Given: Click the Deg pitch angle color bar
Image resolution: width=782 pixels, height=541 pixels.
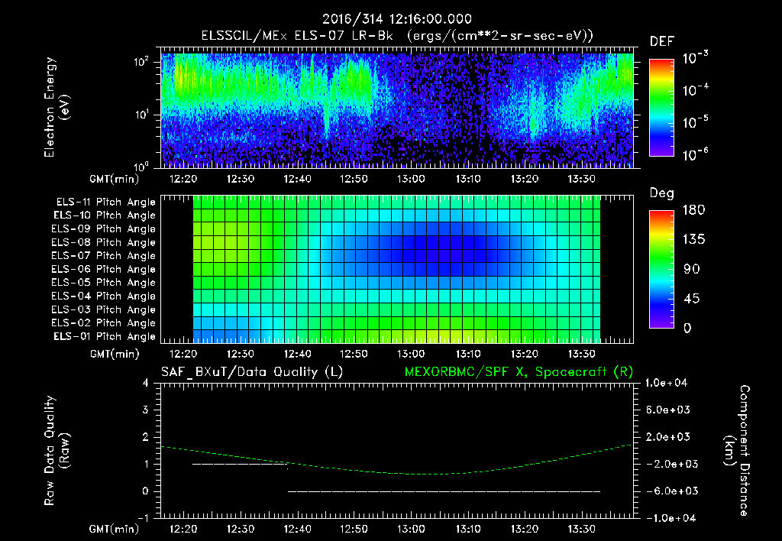Looking at the screenshot, I should tap(661, 269).
